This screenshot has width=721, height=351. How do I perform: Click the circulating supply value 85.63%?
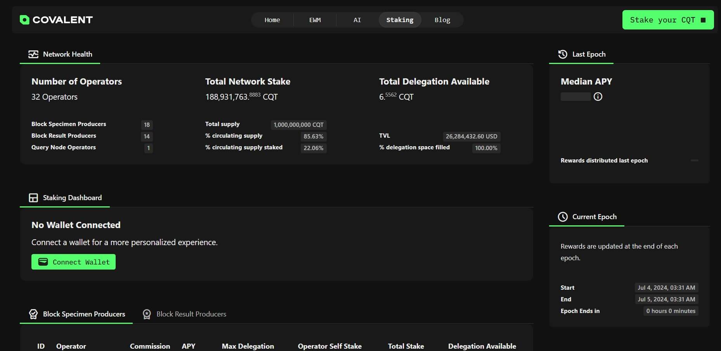(x=314, y=137)
